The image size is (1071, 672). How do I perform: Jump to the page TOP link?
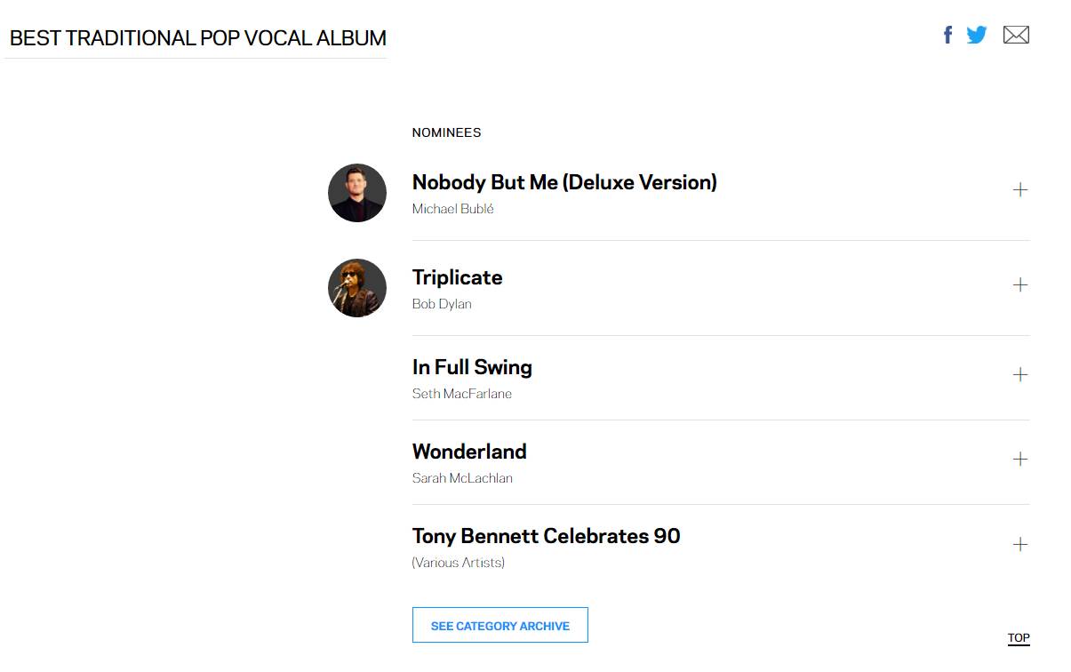[1019, 637]
